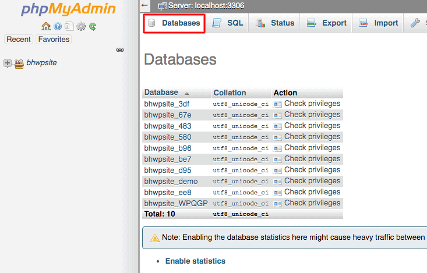Select the bhwpsite tree item
Image resolution: width=427 pixels, height=273 pixels.
point(41,63)
